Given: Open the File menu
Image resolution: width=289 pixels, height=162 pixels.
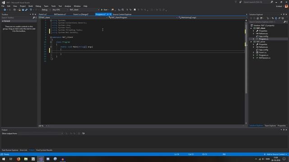Looking at the screenshot, I should 3,6.
